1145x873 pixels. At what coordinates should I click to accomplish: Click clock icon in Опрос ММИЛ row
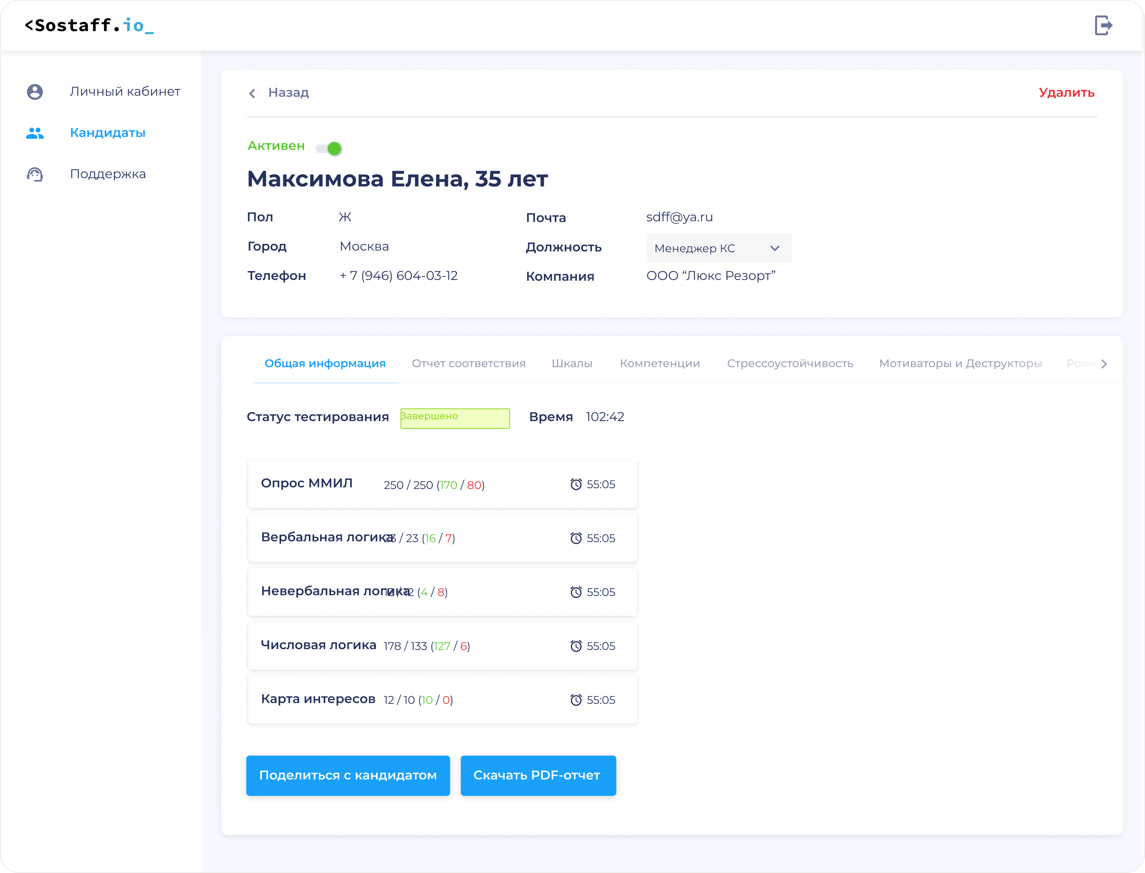(576, 484)
